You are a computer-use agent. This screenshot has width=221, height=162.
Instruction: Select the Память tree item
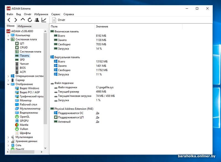(x=25, y=56)
